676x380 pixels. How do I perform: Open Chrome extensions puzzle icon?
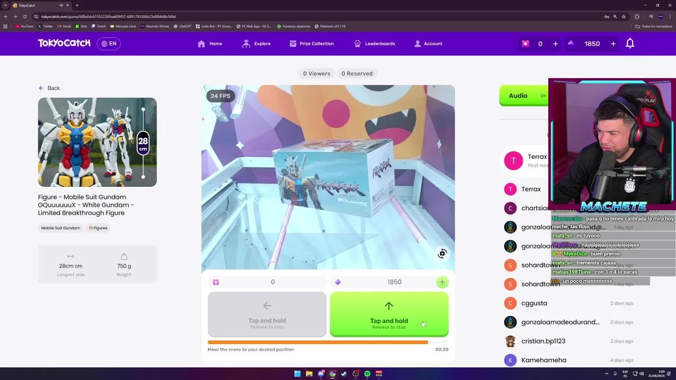pos(637,16)
